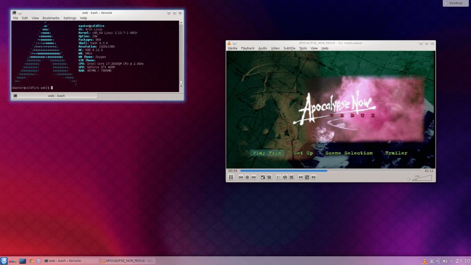
Task: Go to previous DVD chapter in VLC
Action: click(x=301, y=177)
